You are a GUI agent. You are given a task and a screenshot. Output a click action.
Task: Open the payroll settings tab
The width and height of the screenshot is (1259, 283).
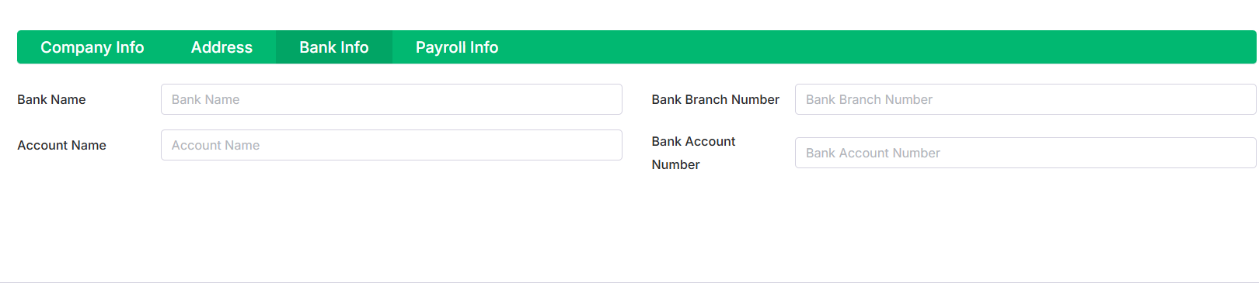pos(457,47)
